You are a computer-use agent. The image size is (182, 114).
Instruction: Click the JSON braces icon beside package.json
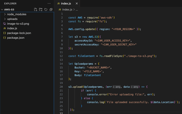(4, 38)
